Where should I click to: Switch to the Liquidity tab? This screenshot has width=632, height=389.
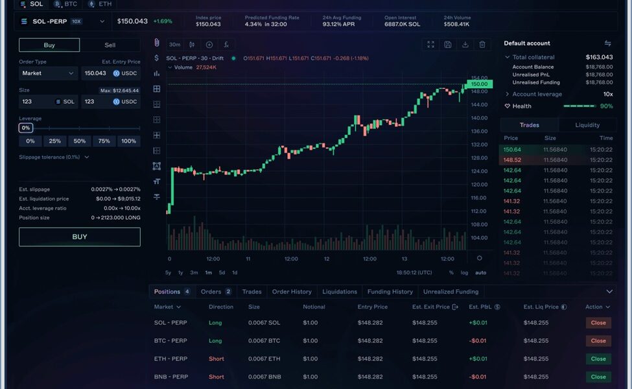point(588,124)
